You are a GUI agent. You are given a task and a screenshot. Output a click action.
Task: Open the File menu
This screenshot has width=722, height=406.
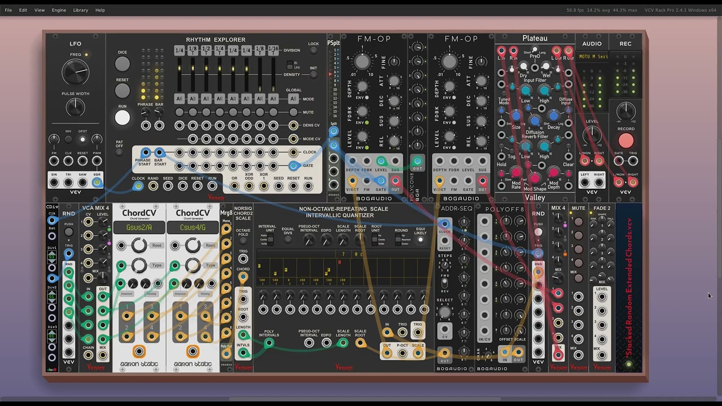[x=8, y=10]
